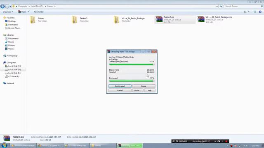Click Pause in extraction dialog
This screenshot has height=148, width=264.
(x=144, y=86)
